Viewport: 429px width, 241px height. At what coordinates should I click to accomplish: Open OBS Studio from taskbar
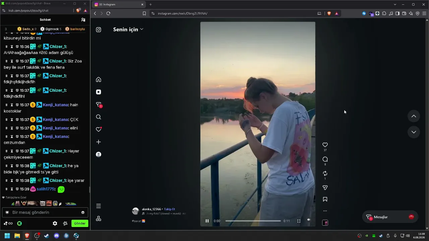(x=37, y=236)
